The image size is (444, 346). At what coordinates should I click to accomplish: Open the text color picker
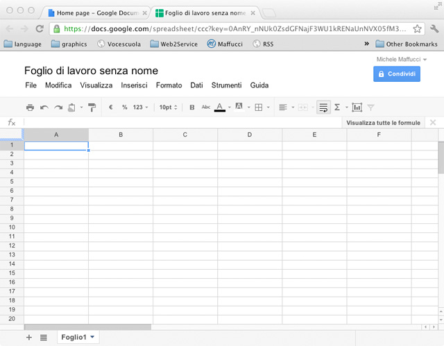coord(220,107)
